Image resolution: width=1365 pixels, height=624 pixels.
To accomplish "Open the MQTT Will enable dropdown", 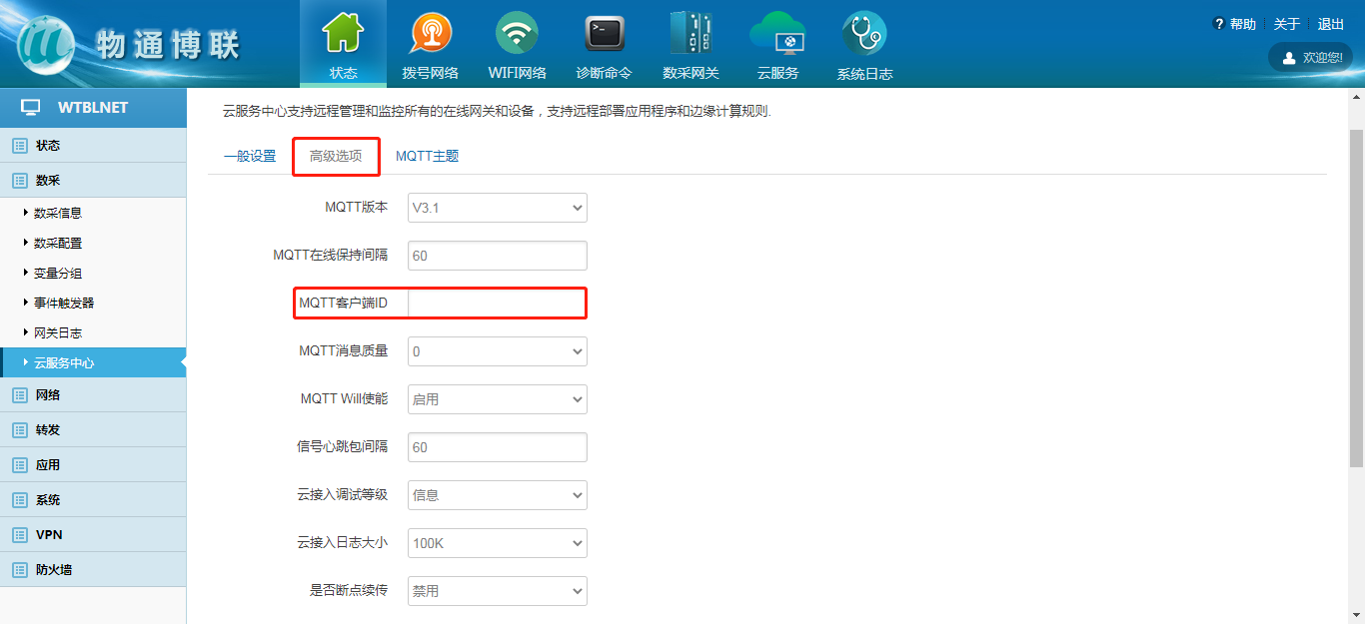I will pos(497,399).
